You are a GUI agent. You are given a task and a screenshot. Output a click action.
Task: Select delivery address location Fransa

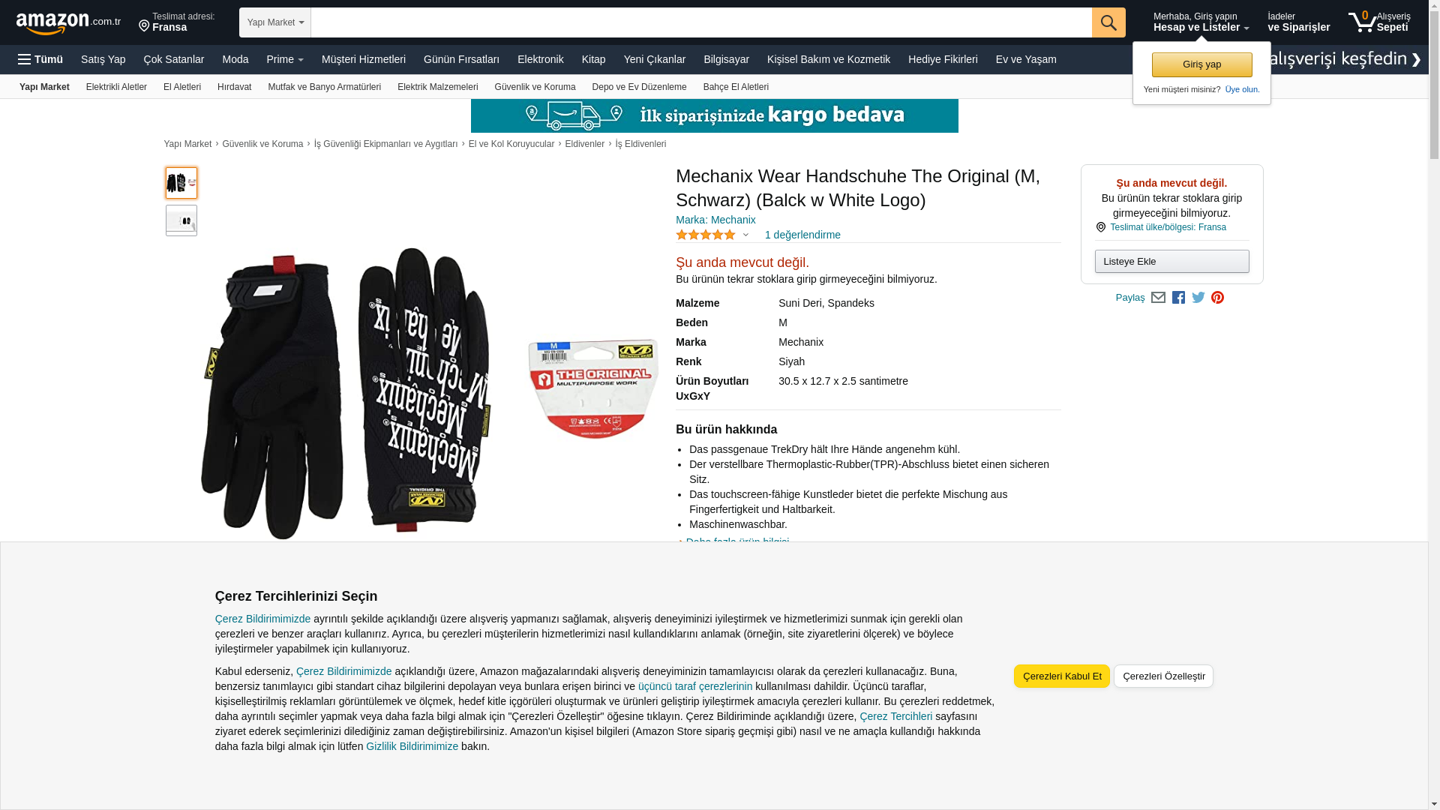[177, 22]
